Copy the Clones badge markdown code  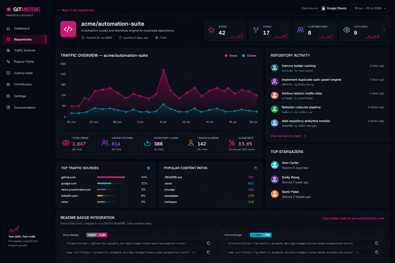(x=377, y=243)
